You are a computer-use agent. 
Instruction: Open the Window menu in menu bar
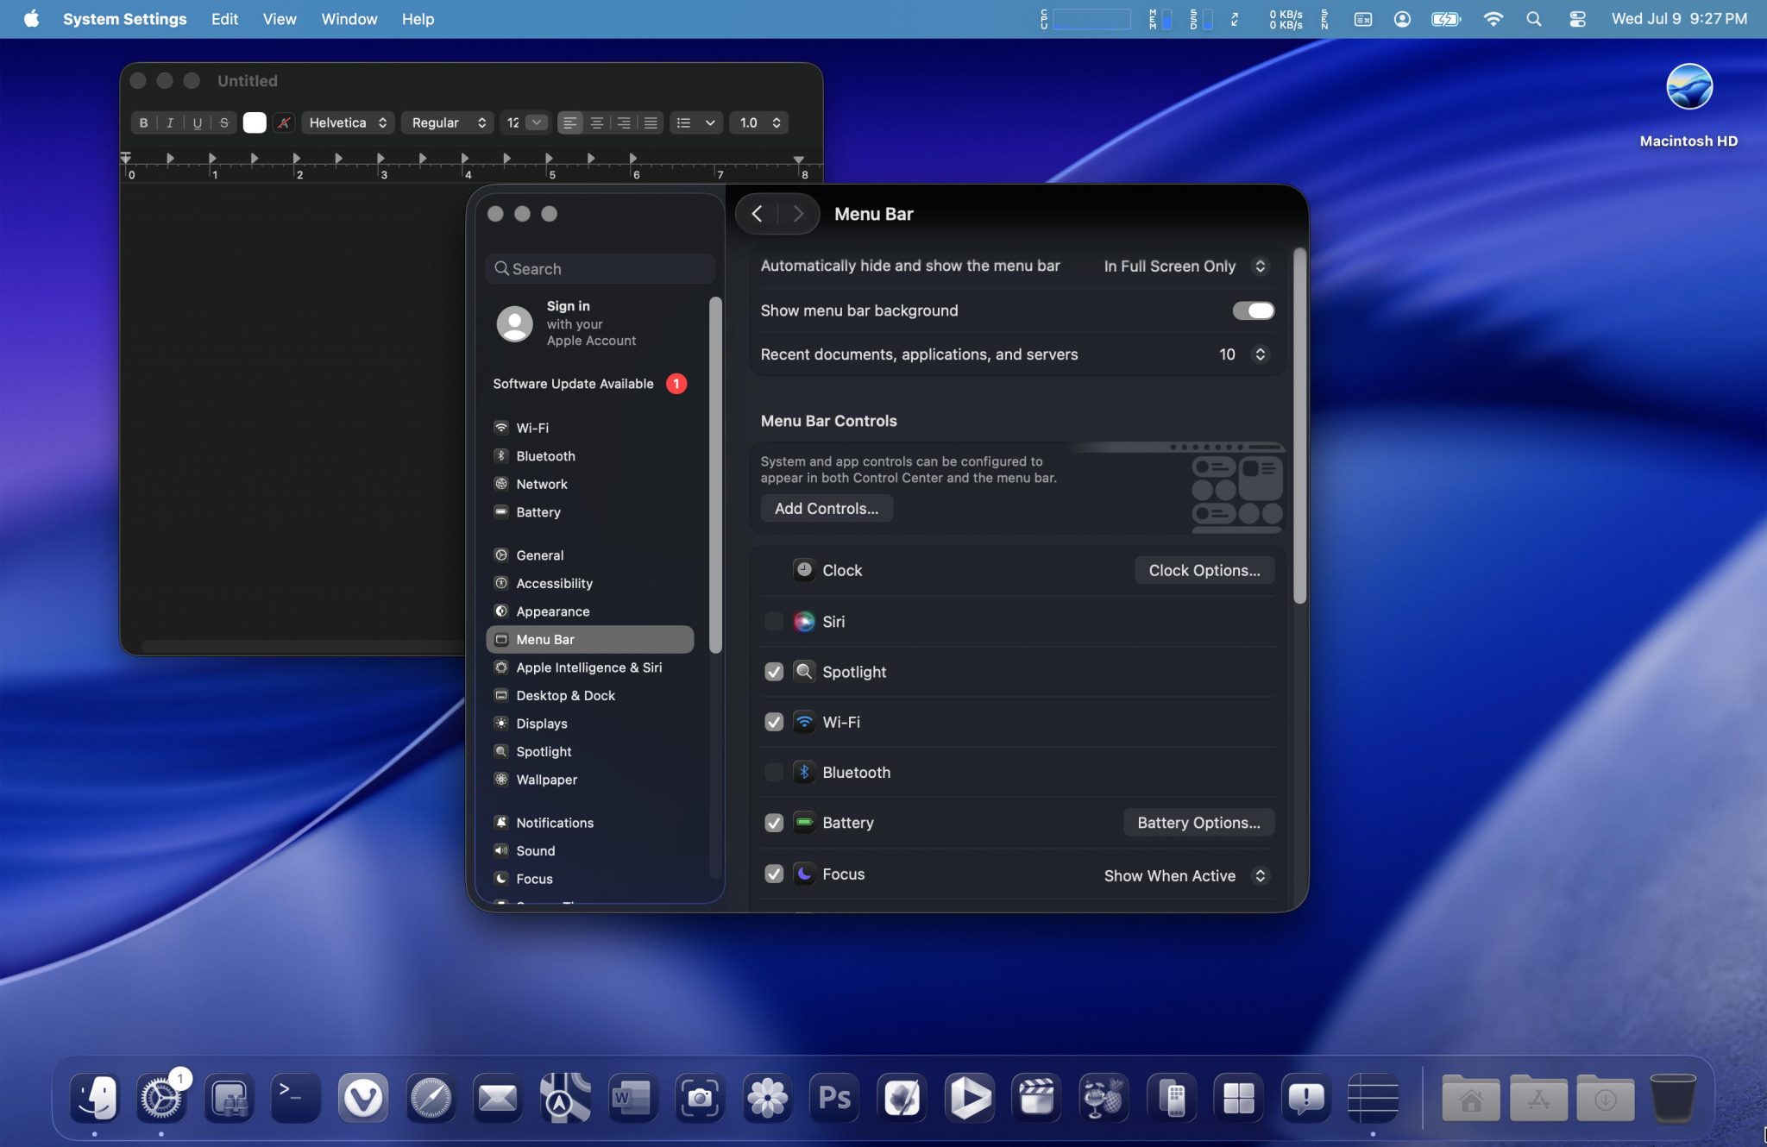click(x=349, y=19)
